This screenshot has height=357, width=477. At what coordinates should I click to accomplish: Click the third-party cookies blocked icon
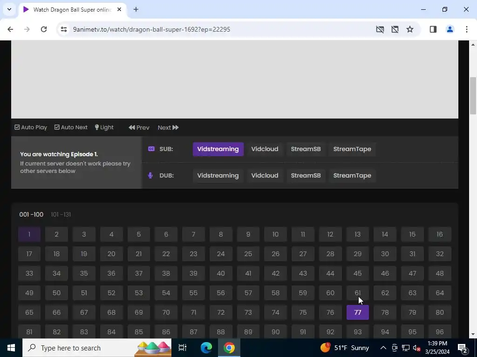[x=395, y=29]
